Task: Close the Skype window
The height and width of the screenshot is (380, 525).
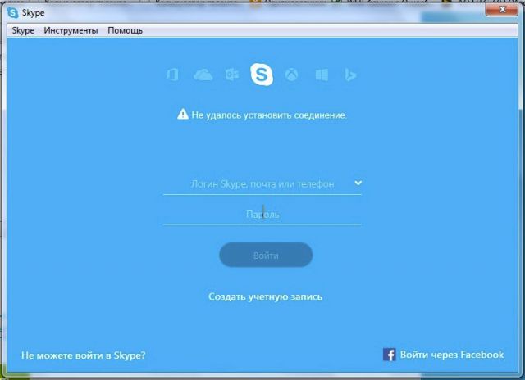Action: coord(501,10)
